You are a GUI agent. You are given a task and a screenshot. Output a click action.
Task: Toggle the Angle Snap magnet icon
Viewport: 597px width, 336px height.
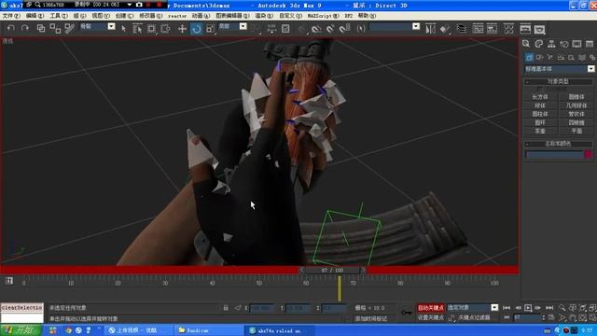[x=316, y=29]
